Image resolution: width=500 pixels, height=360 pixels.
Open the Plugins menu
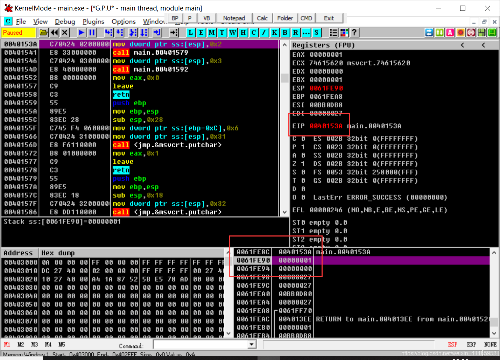point(93,21)
